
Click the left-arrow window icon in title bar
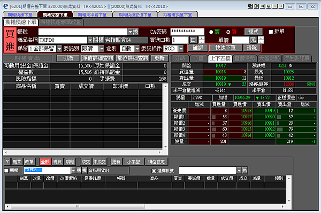tap(263, 6)
